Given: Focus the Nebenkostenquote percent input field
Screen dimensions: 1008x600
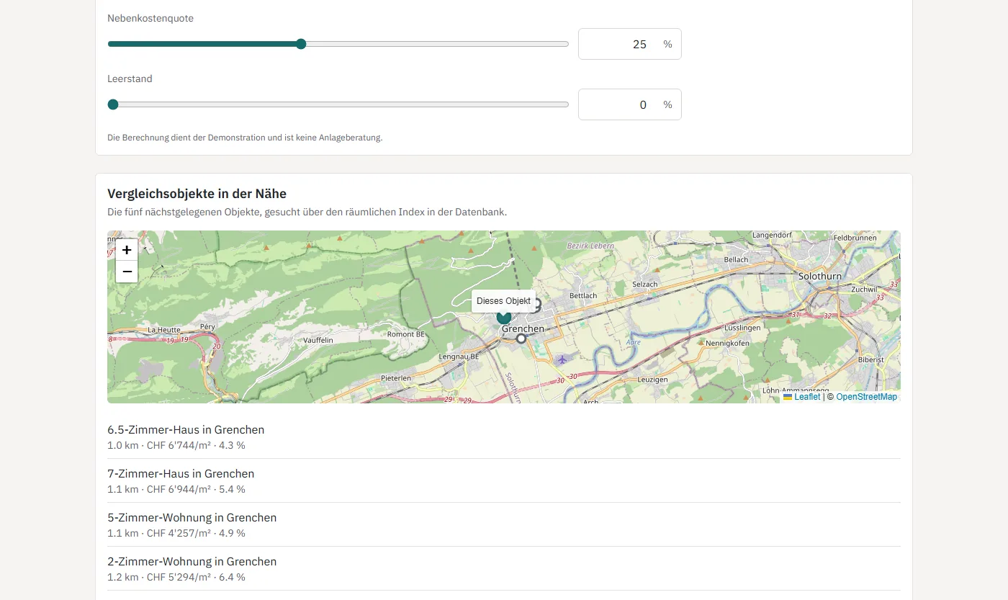Looking at the screenshot, I should click(630, 44).
